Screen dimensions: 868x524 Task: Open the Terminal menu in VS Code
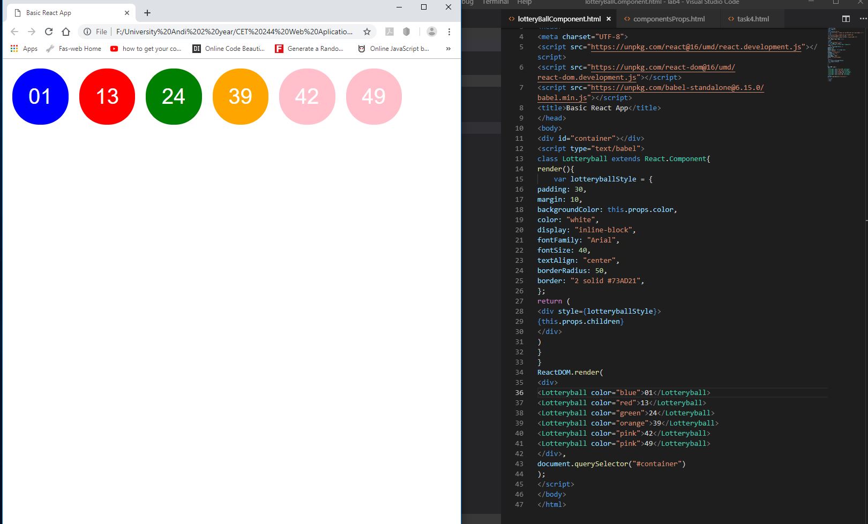coord(495,2)
